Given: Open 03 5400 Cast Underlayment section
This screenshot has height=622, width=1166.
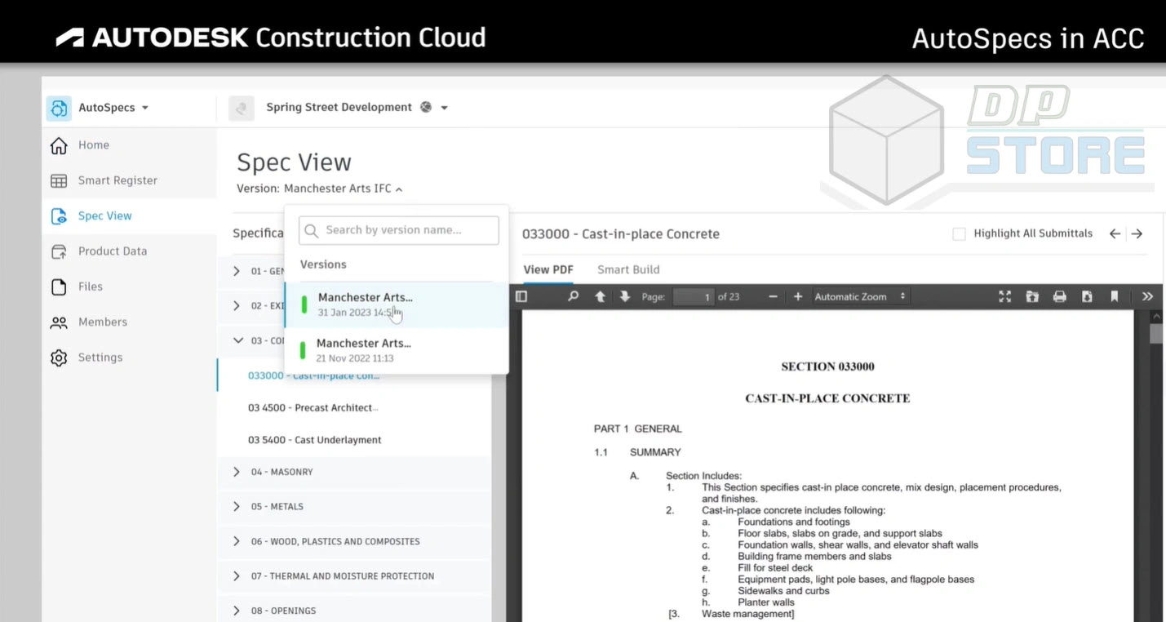Looking at the screenshot, I should (315, 440).
